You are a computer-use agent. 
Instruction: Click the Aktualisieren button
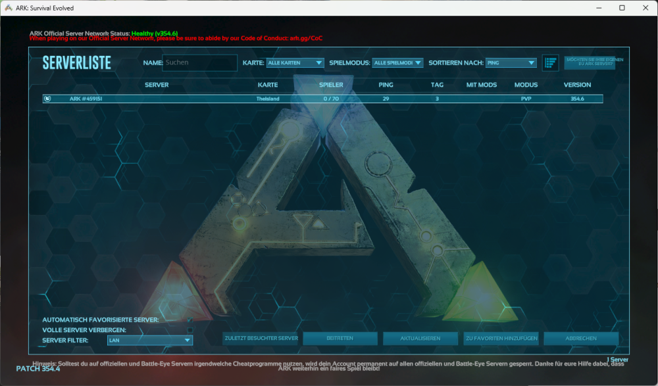420,338
